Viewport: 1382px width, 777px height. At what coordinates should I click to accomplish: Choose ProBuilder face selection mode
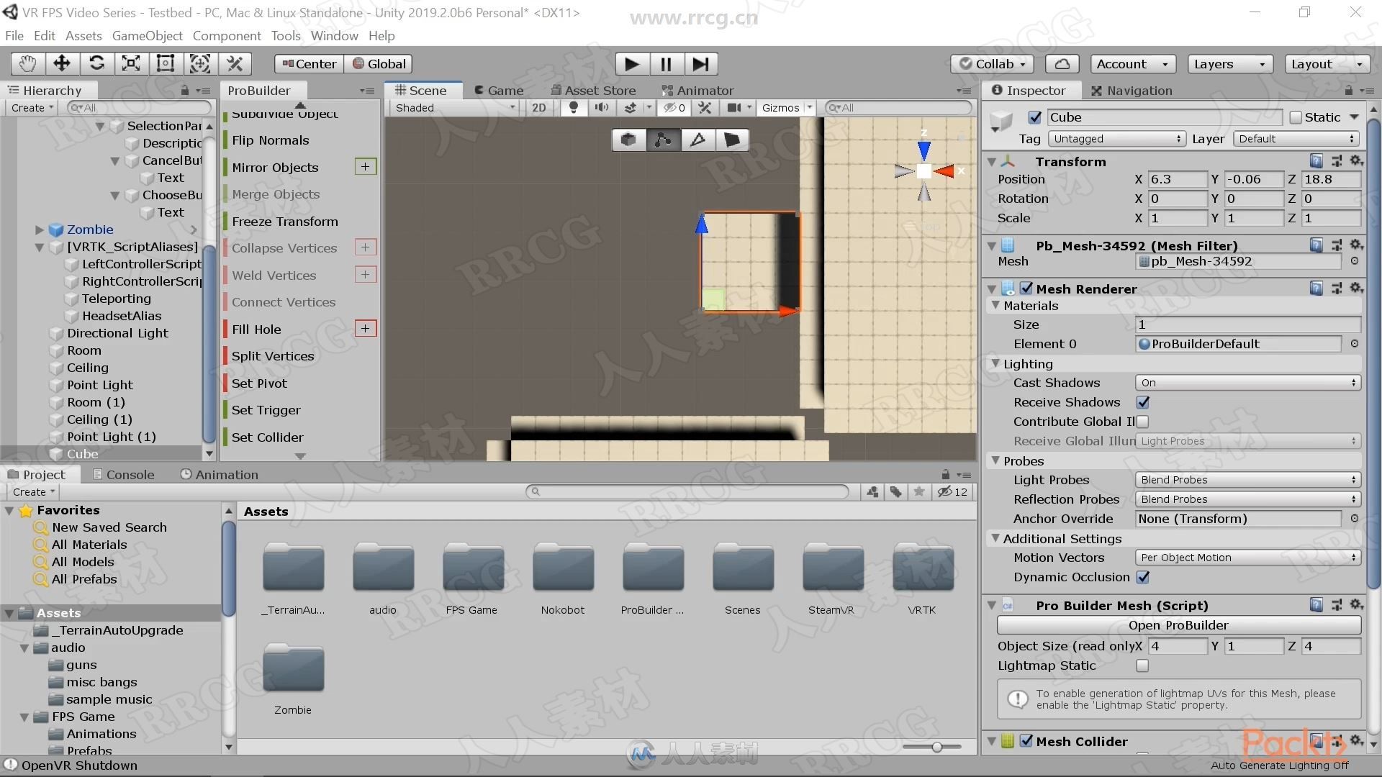732,140
